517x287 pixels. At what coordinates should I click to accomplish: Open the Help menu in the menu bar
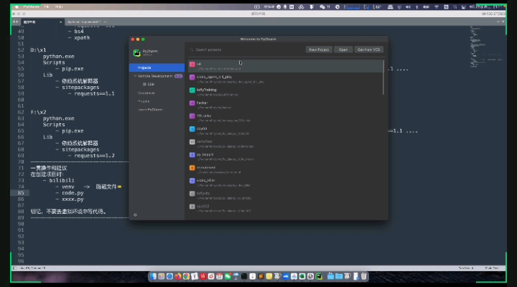[x=59, y=7]
